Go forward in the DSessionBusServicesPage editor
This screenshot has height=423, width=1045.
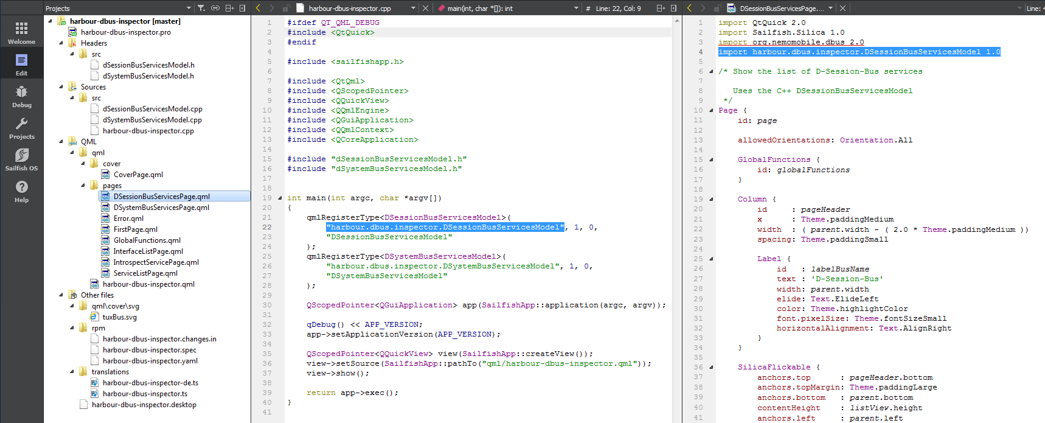coord(703,8)
